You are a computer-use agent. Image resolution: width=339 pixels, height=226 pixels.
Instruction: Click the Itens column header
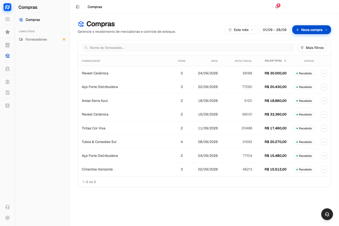[x=181, y=61]
